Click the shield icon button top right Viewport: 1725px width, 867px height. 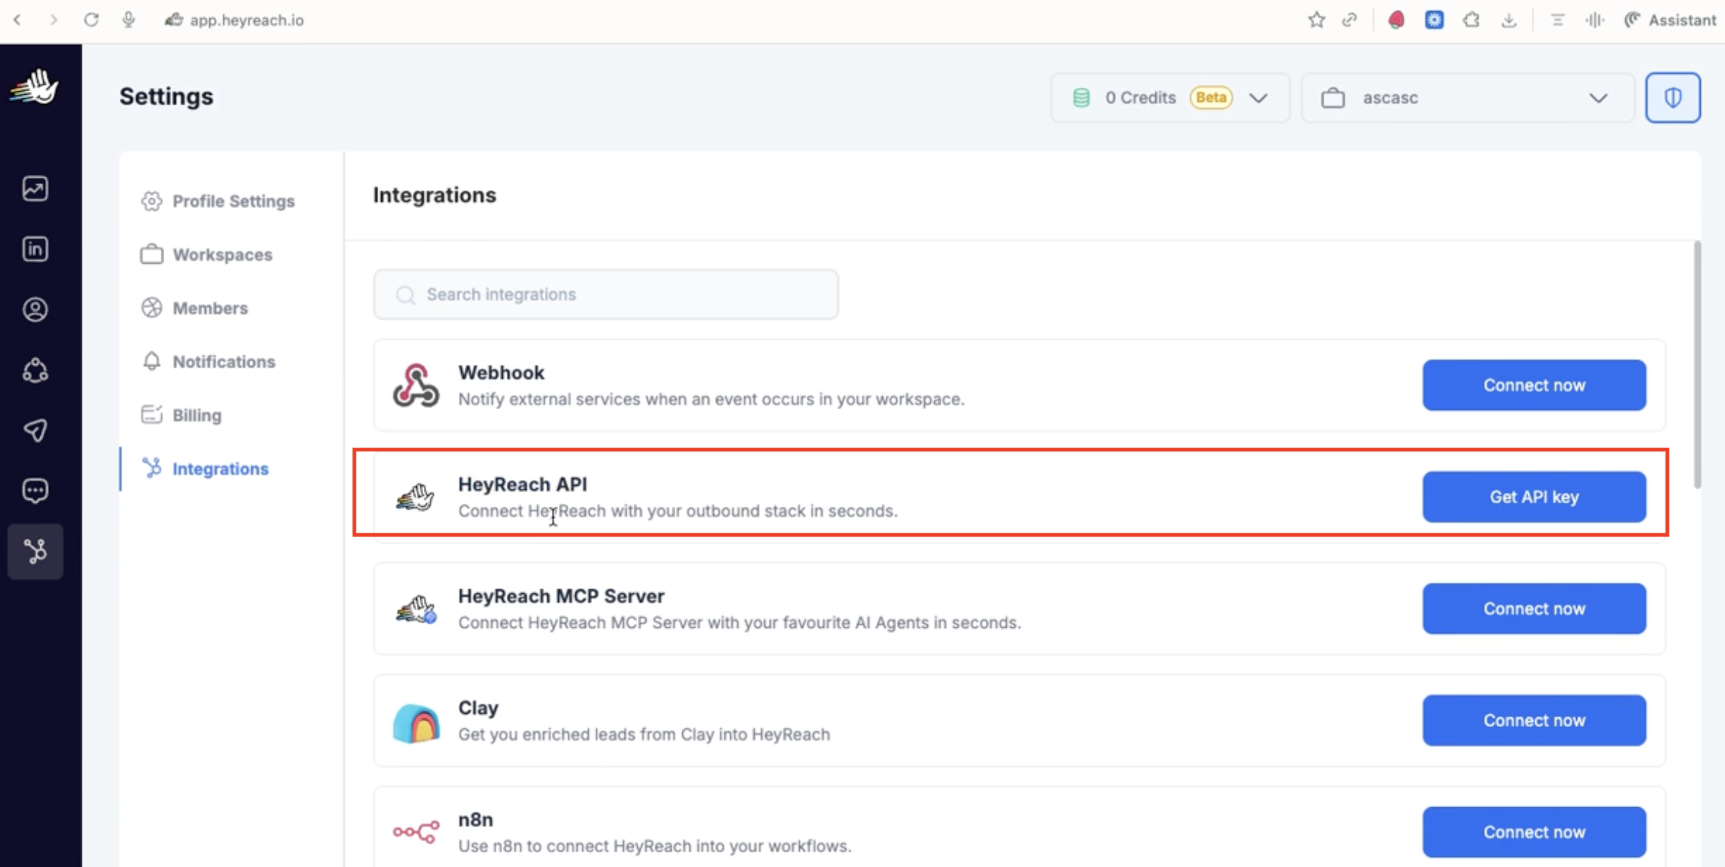[1672, 98]
